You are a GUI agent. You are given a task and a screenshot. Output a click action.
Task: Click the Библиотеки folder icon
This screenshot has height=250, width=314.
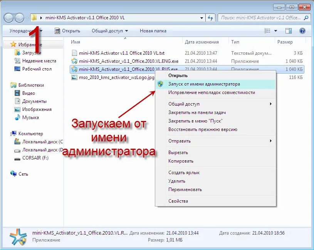click(13, 85)
